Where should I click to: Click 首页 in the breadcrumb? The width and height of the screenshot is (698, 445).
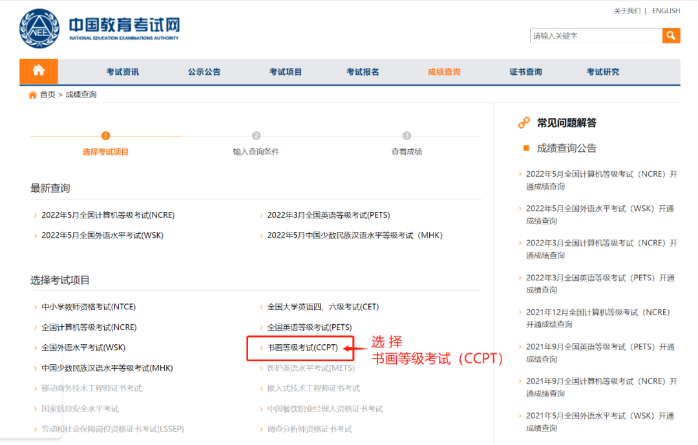[48, 95]
